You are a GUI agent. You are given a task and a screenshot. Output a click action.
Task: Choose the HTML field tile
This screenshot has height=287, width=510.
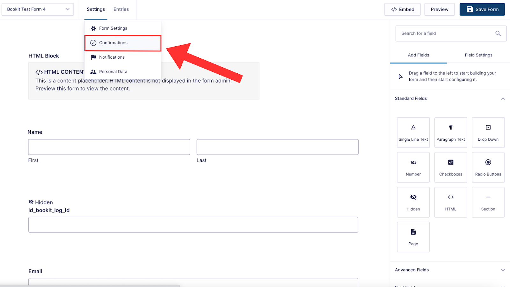tap(451, 202)
